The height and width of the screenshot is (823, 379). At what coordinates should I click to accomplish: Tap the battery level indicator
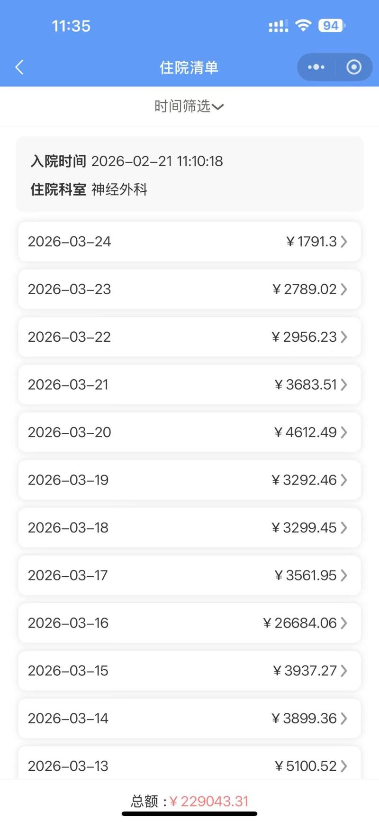pyautogui.click(x=332, y=26)
